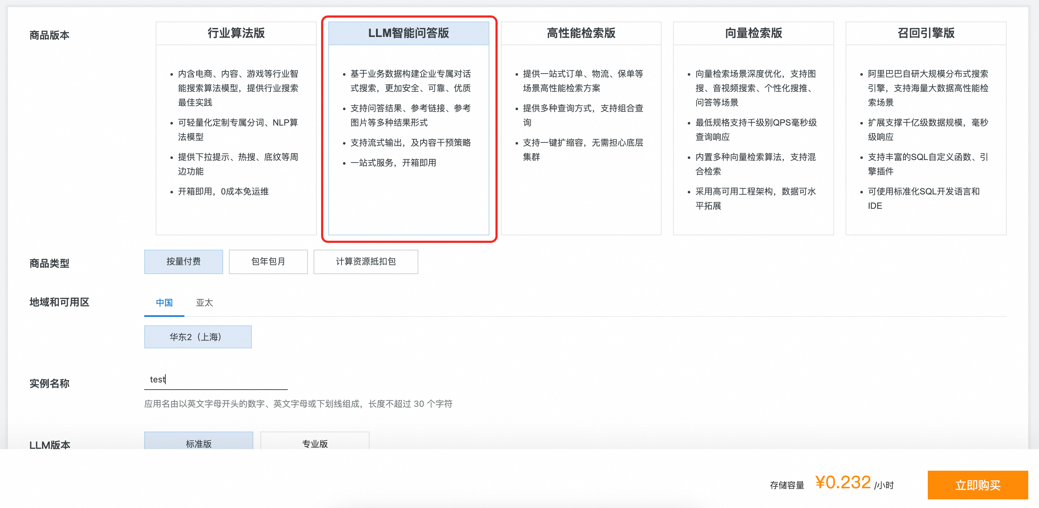The image size is (1039, 508).
Task: Click the ¥0.232 hourly price text
Action: 843,483
